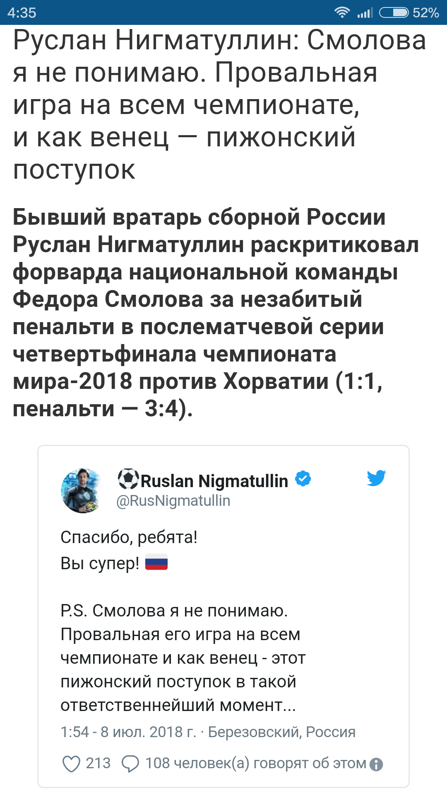Tap the heart like icon

click(71, 764)
